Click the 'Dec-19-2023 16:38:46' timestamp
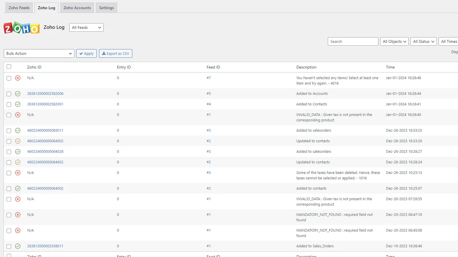458x257 pixels. tap(404, 246)
